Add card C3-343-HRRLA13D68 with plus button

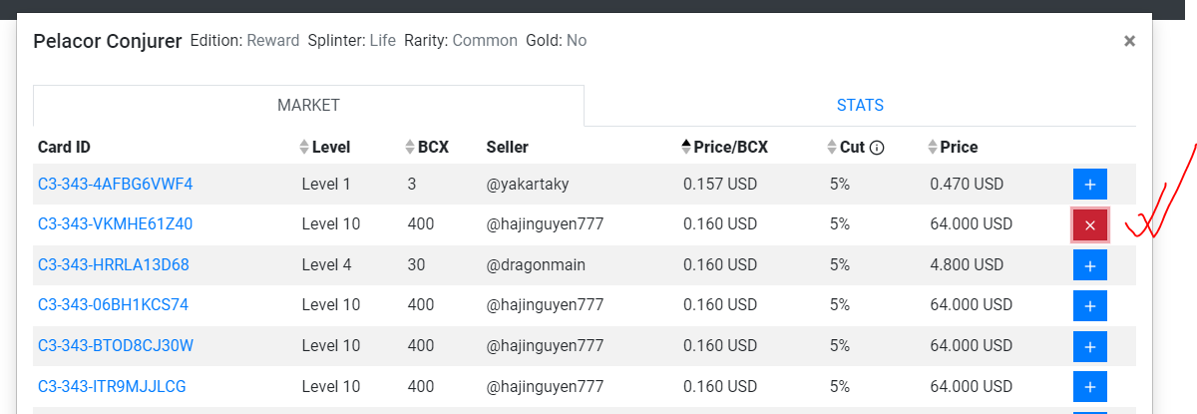1089,265
